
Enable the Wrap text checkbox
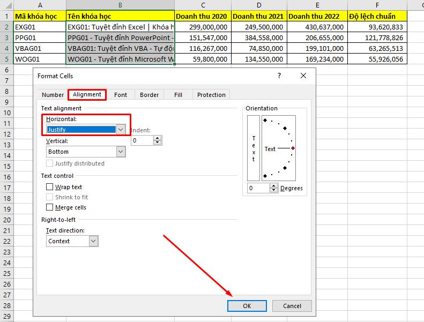[50, 187]
